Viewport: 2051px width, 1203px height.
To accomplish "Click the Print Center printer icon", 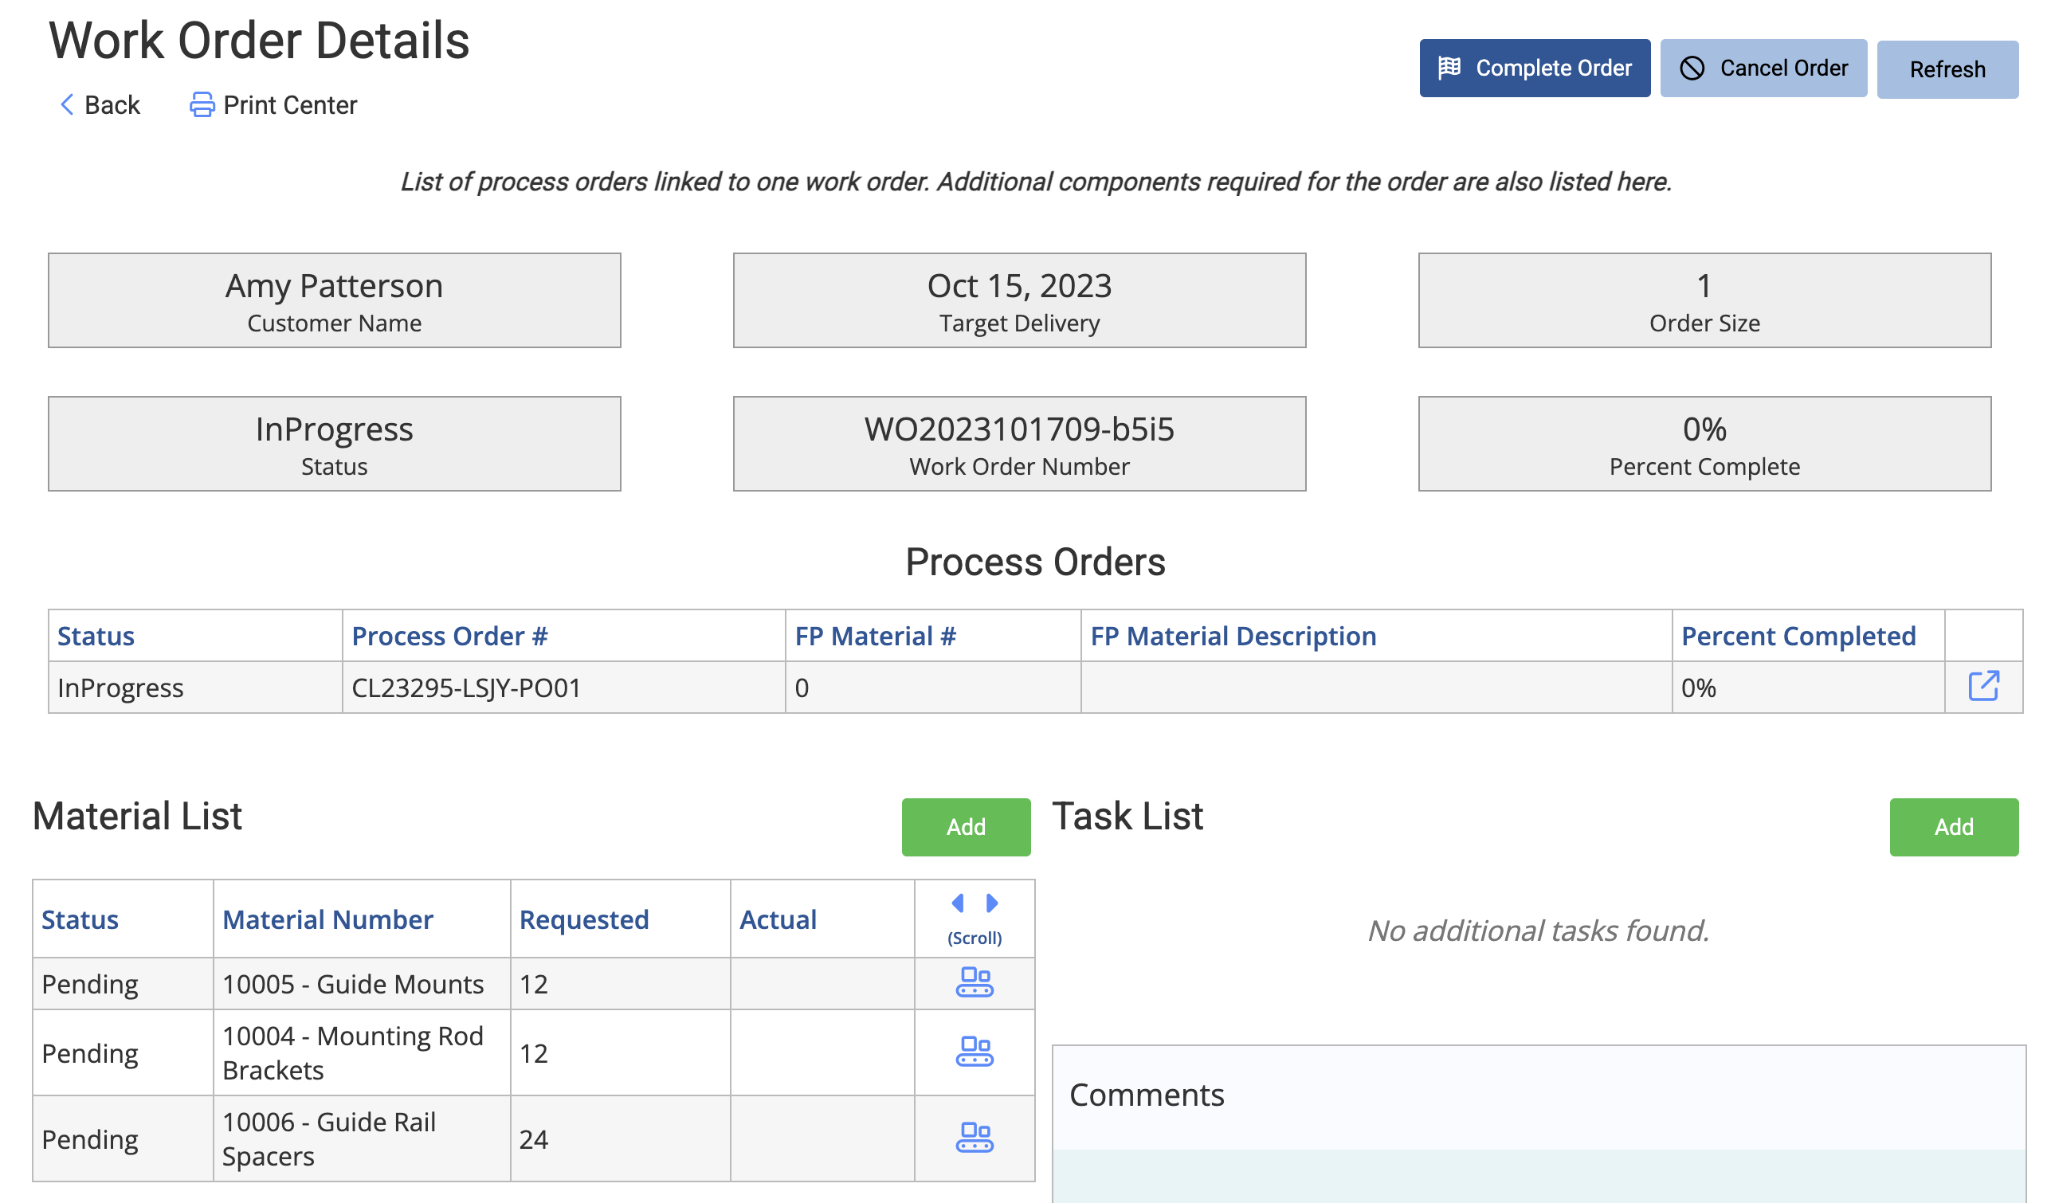I will 202,105.
